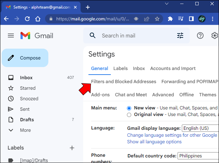Open the Settings gear icon
219x163 pixels.
click(214, 35)
